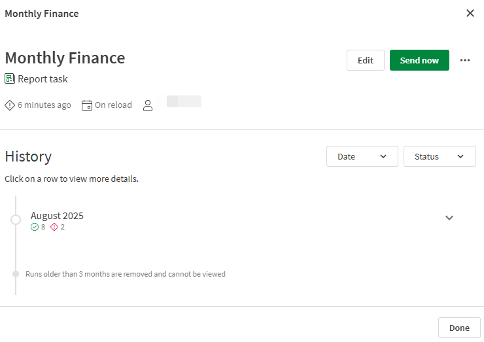This screenshot has height=342, width=484.
Task: Click the last run status warning icon
Action: (x=10, y=105)
